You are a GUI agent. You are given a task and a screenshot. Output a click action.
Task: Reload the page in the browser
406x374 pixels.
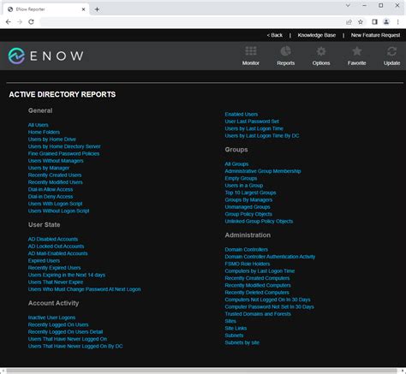pyautogui.click(x=31, y=22)
